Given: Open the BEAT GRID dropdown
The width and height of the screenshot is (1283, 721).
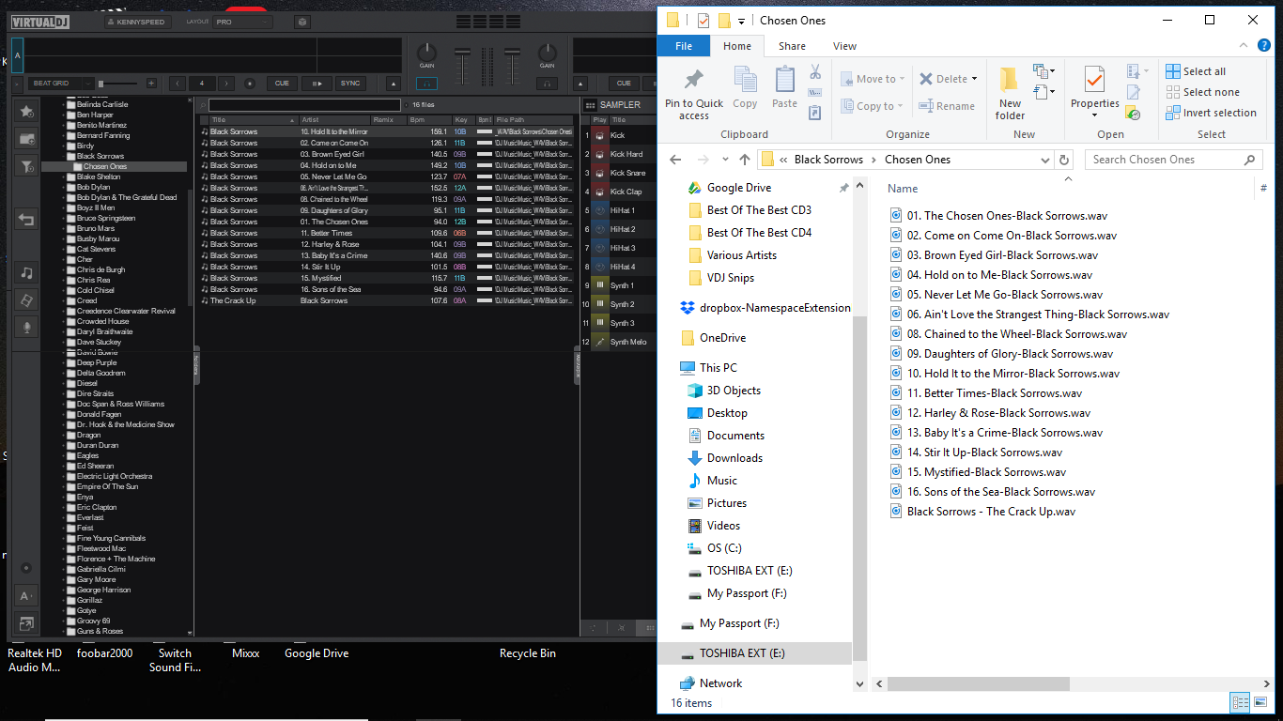Looking at the screenshot, I should pos(61,84).
